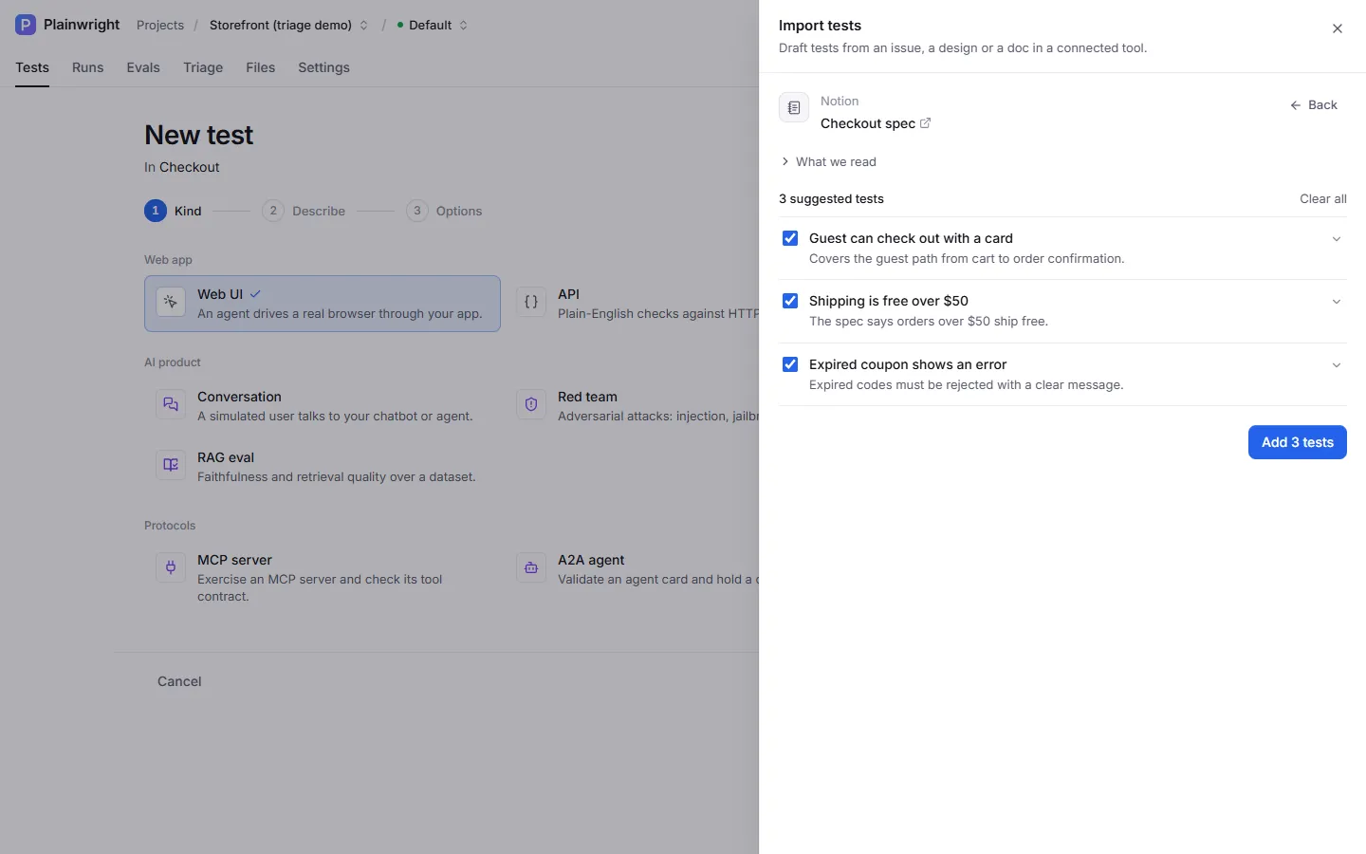Viewport: 1366px width, 854px height.
Task: Expand Shipping is free over $50 details
Action: (1337, 302)
